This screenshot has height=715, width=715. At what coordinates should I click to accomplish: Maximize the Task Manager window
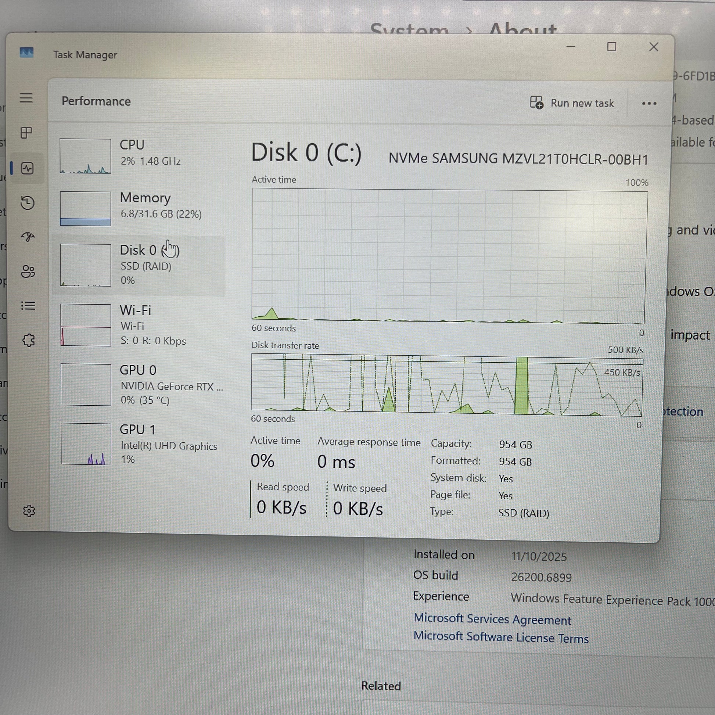coord(611,47)
